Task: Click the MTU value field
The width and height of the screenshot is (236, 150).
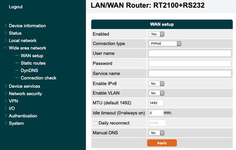Action: pos(156,103)
